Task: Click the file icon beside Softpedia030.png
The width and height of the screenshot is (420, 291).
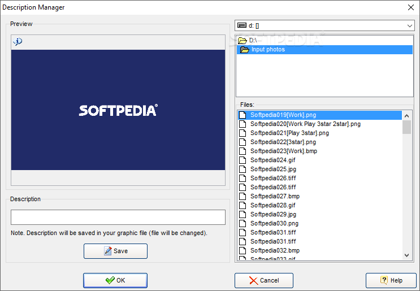Action: (x=243, y=223)
